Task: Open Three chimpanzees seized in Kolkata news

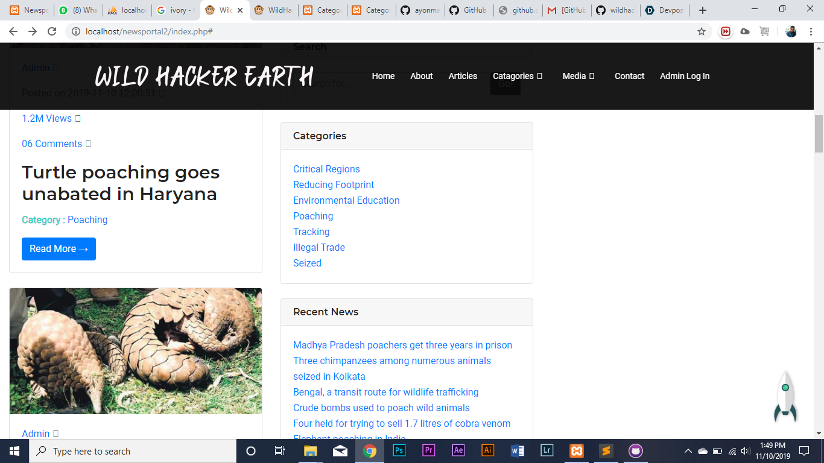Action: click(x=392, y=368)
